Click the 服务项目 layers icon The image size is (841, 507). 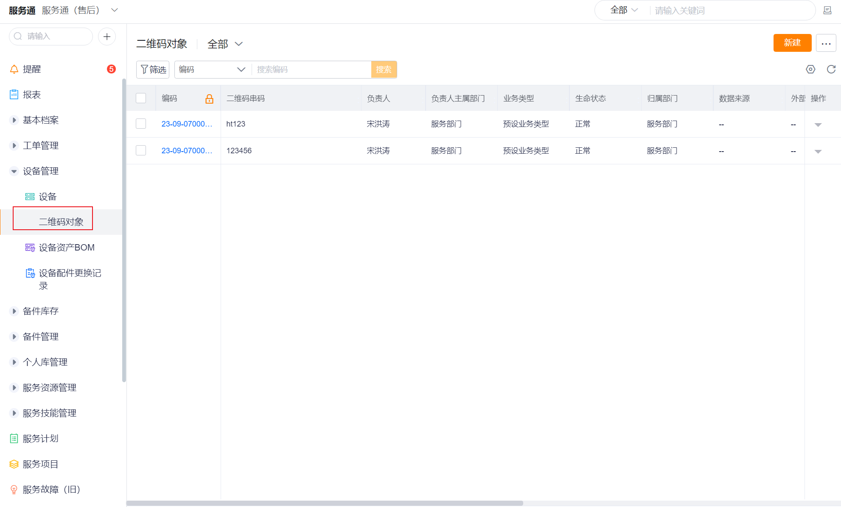(14, 464)
